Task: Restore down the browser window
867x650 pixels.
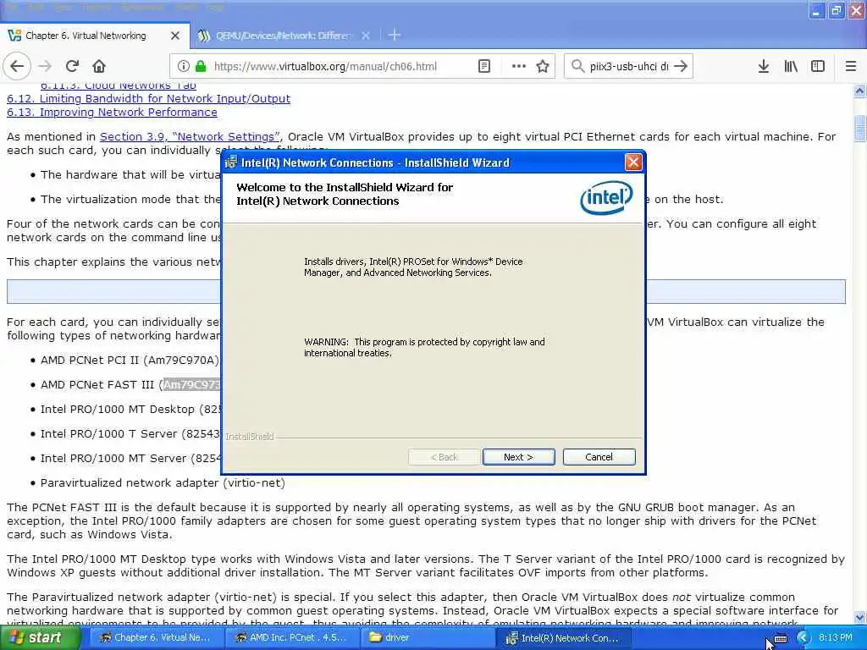Action: [x=836, y=10]
